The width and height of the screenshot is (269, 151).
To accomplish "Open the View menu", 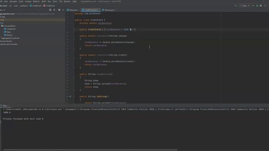I will 6,1.
